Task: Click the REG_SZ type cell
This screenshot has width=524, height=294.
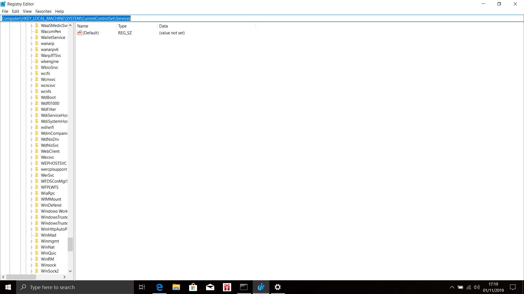Action: tap(125, 33)
